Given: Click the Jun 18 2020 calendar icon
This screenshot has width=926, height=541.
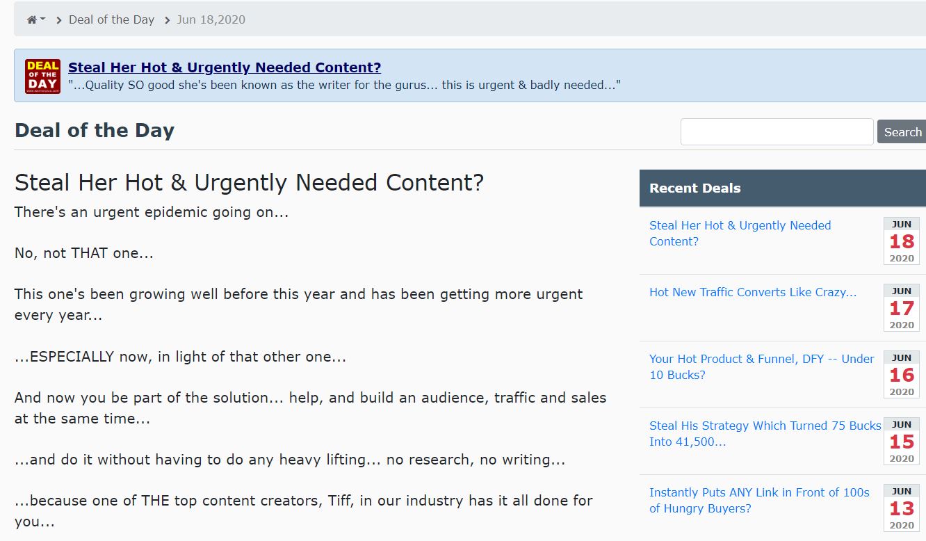Looking at the screenshot, I should [902, 241].
